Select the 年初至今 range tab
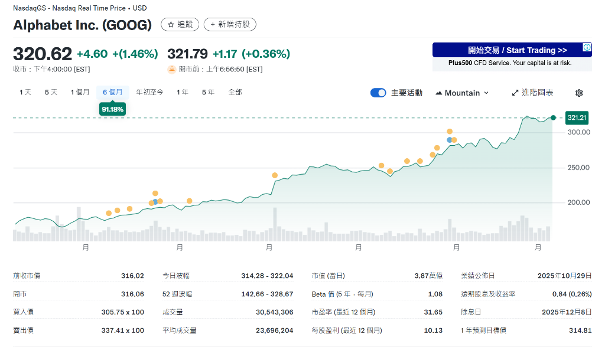 click(x=149, y=92)
